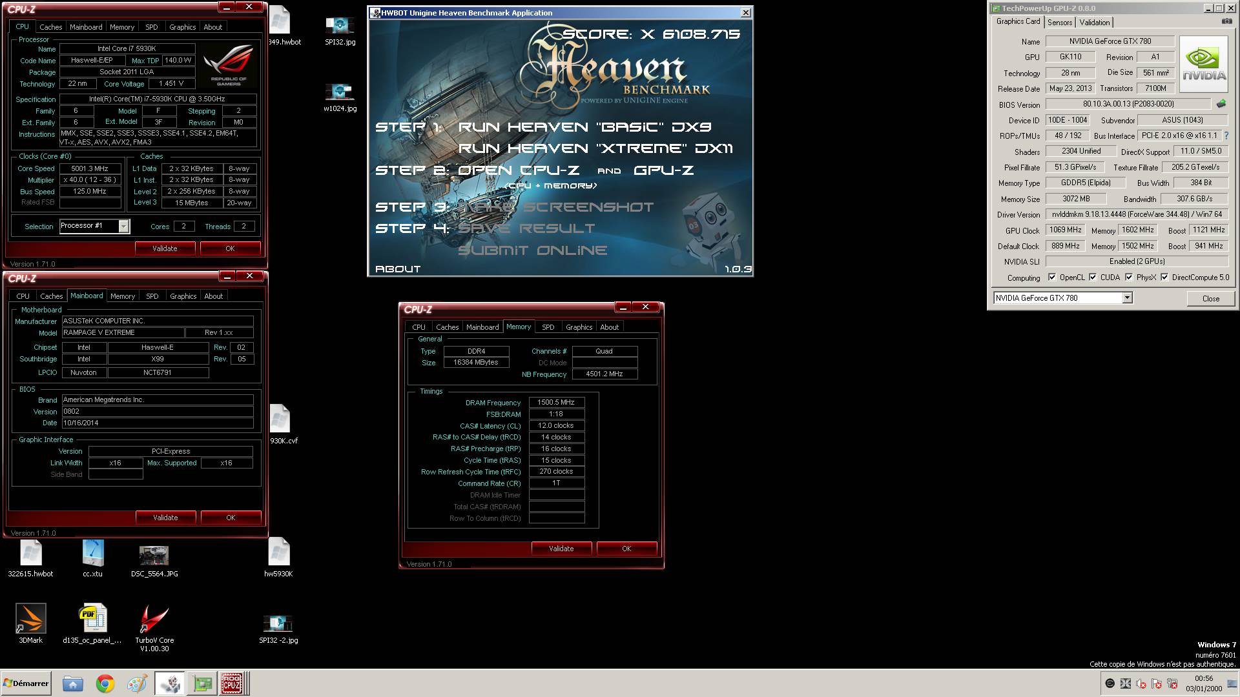
Task: Click the NB Frequency 4501.2 MHz value
Action: [604, 374]
